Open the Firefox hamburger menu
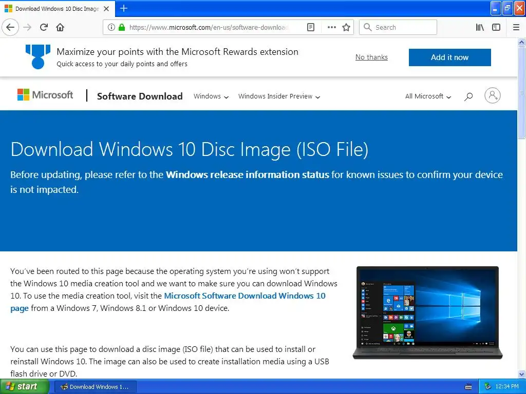 click(x=516, y=27)
